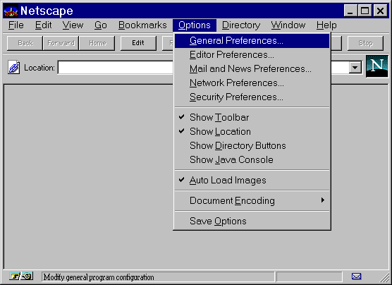Open the Bookmarks menu
Image resolution: width=392 pixels, height=285 pixels.
142,25
